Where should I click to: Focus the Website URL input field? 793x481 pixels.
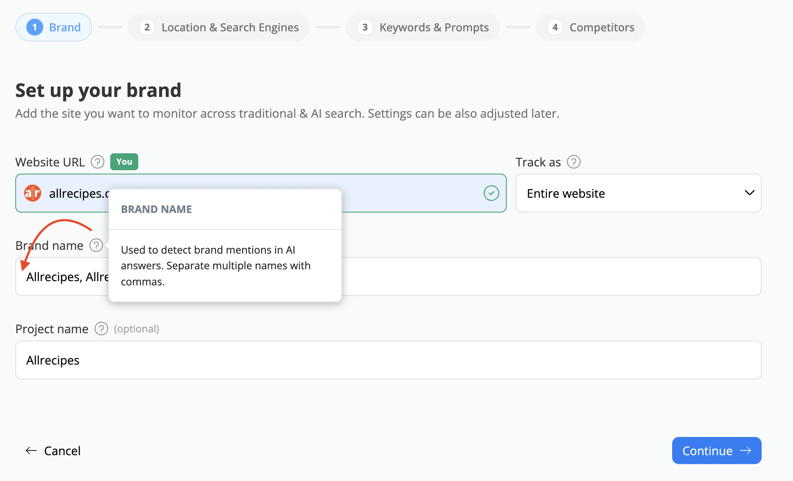click(x=261, y=193)
